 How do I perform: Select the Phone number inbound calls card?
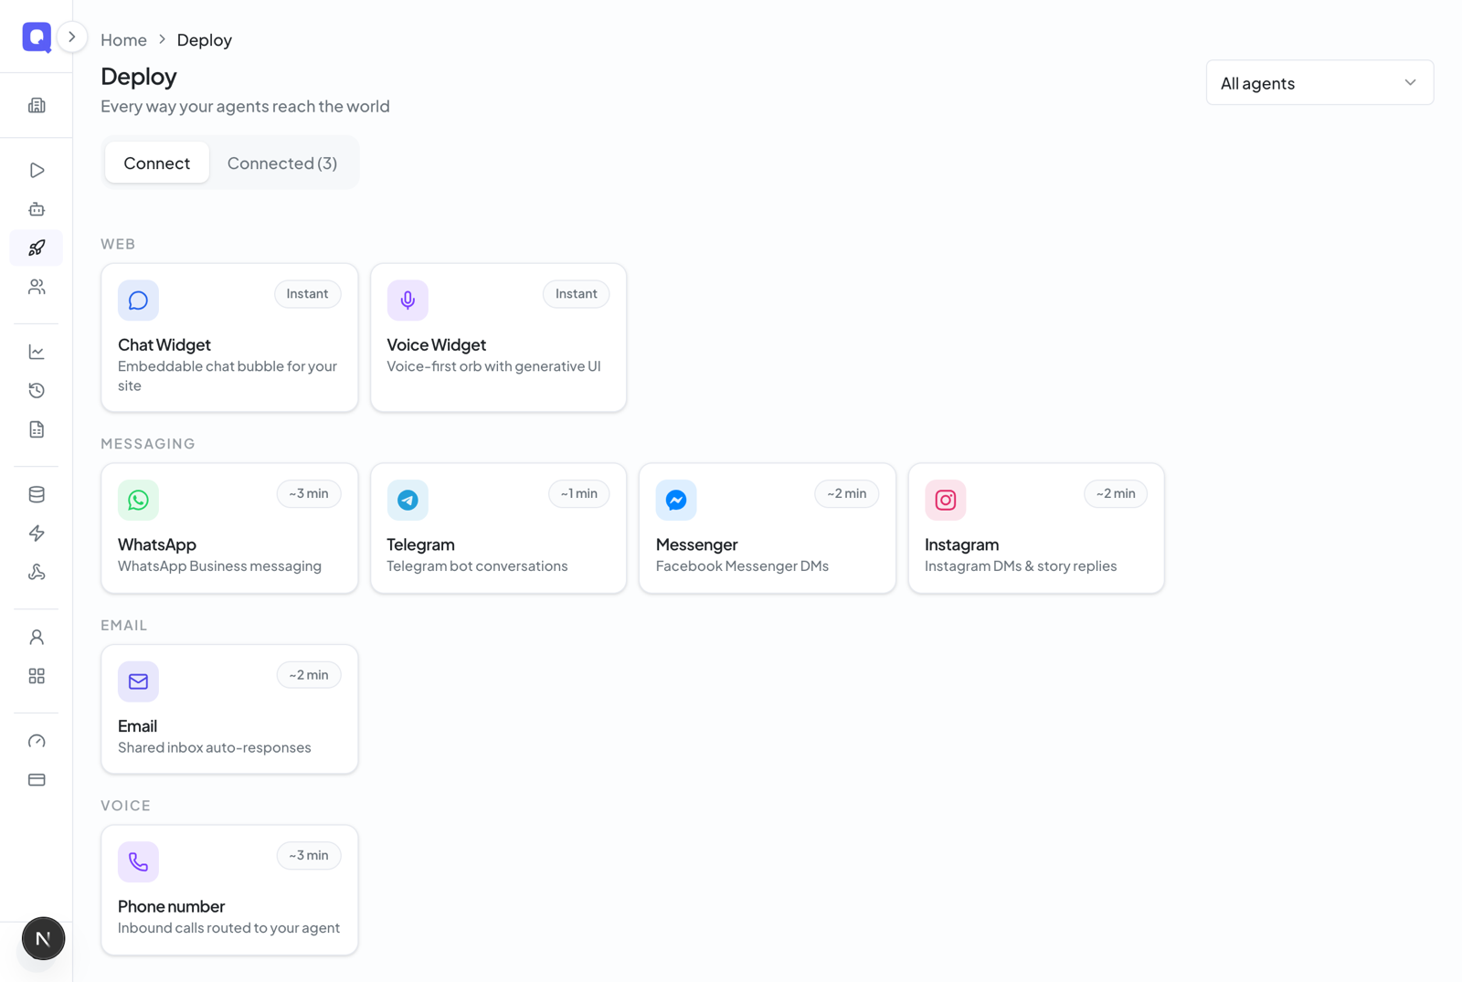[x=229, y=890]
